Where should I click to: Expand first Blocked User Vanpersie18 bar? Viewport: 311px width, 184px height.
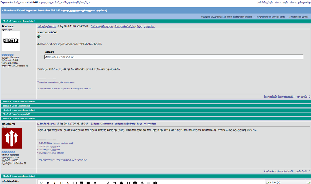[156, 106]
